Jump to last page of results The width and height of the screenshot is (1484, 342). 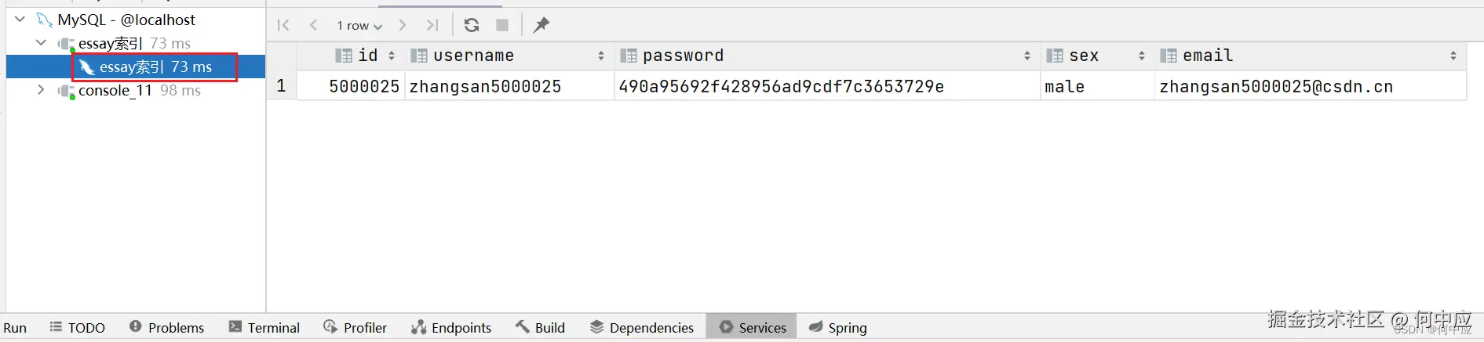(432, 25)
